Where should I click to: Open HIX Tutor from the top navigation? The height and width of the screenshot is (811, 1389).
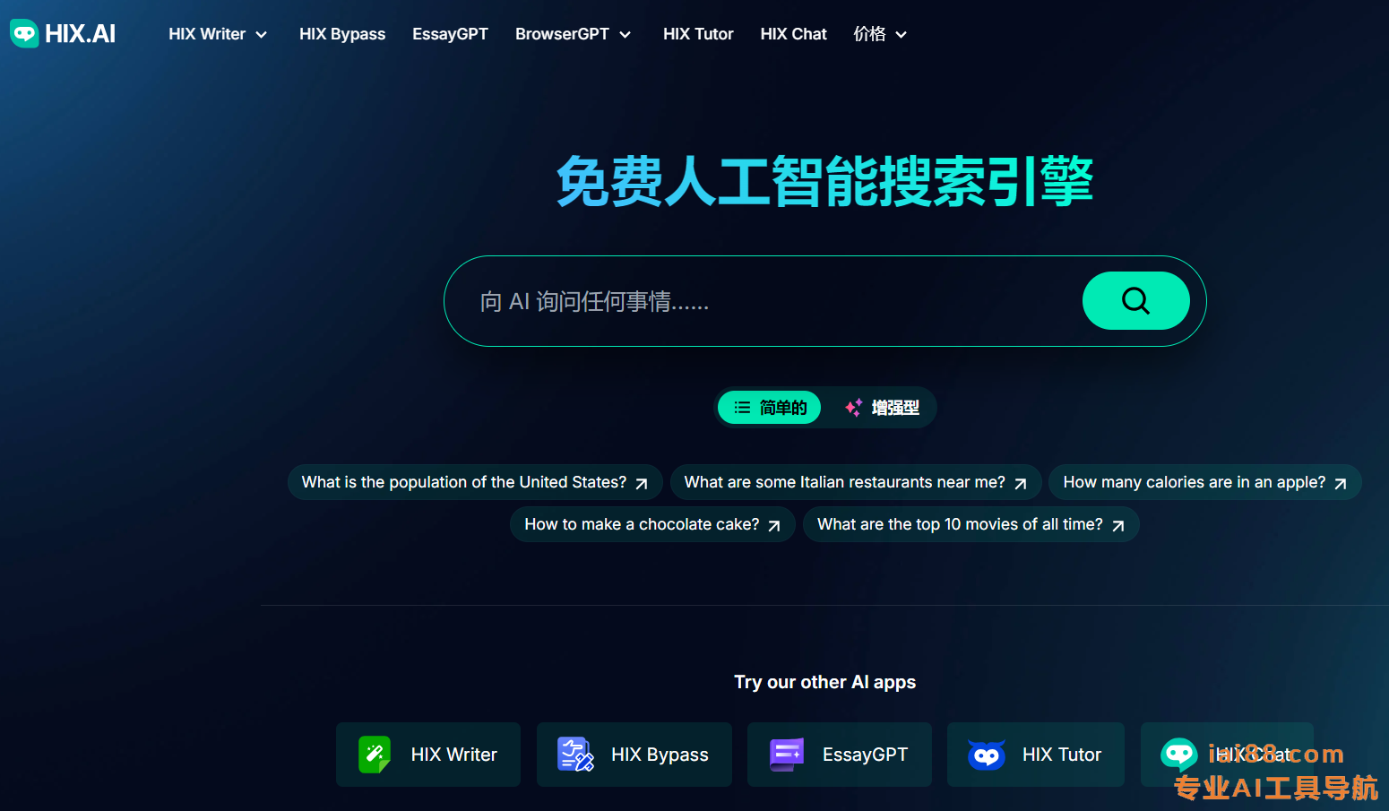[698, 34]
